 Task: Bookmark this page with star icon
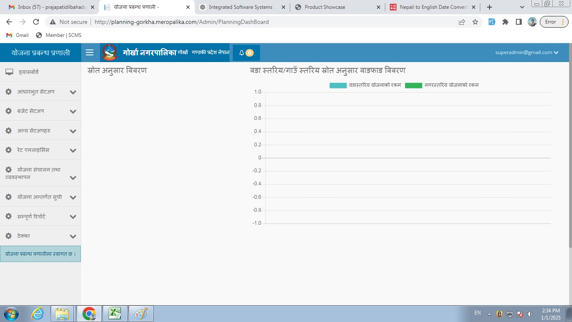475,22
